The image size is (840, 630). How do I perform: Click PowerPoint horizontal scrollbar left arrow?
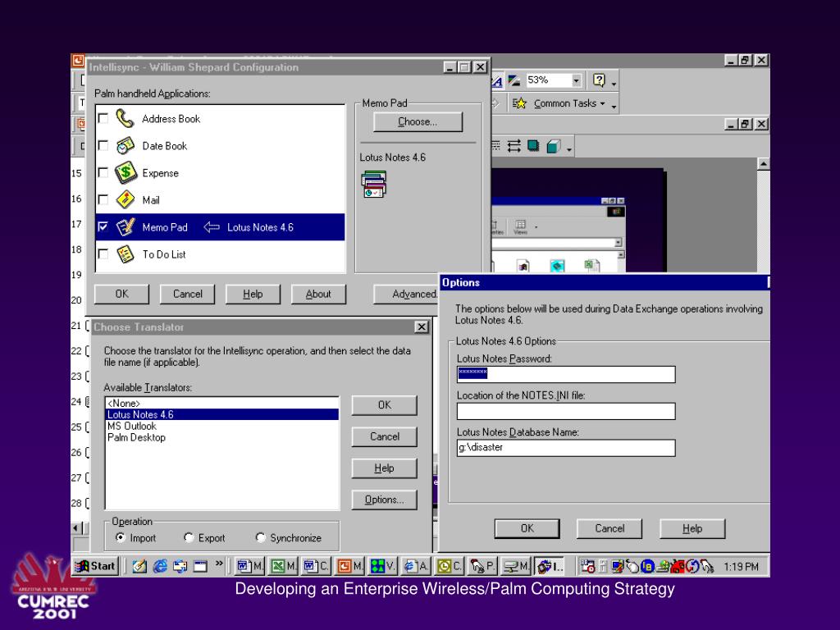point(75,528)
